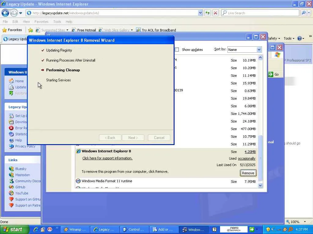
Task: Click the Windows Media Format icon
Action: (x=78, y=181)
